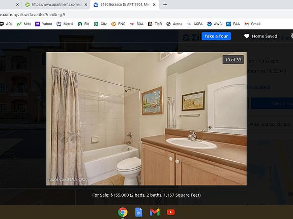Open the TipR bookmark

(x=155, y=24)
